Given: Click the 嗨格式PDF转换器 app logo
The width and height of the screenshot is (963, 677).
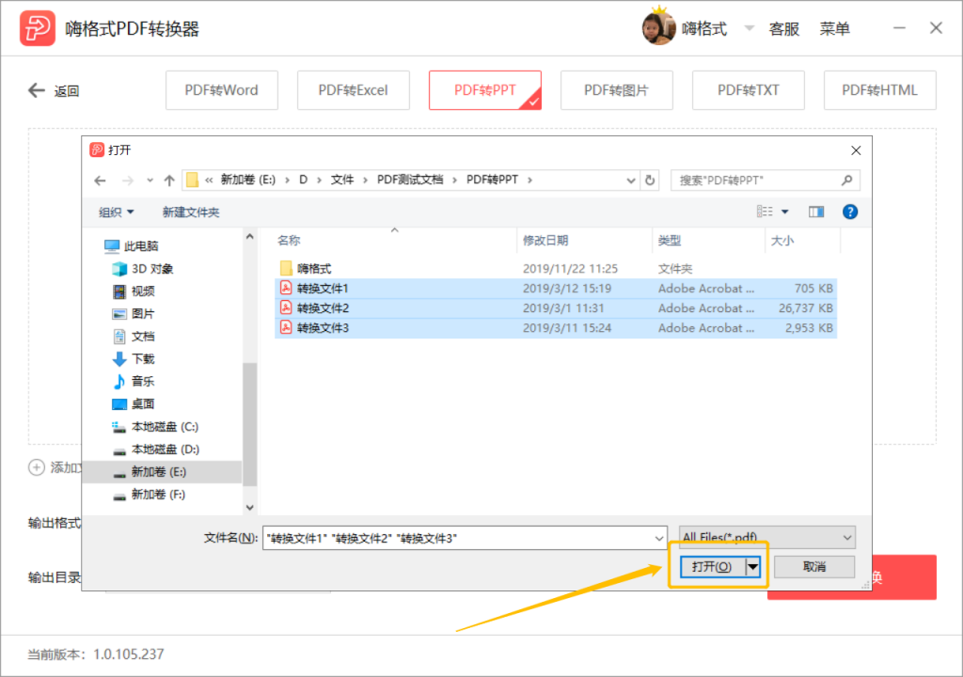Looking at the screenshot, I should coord(38,28).
